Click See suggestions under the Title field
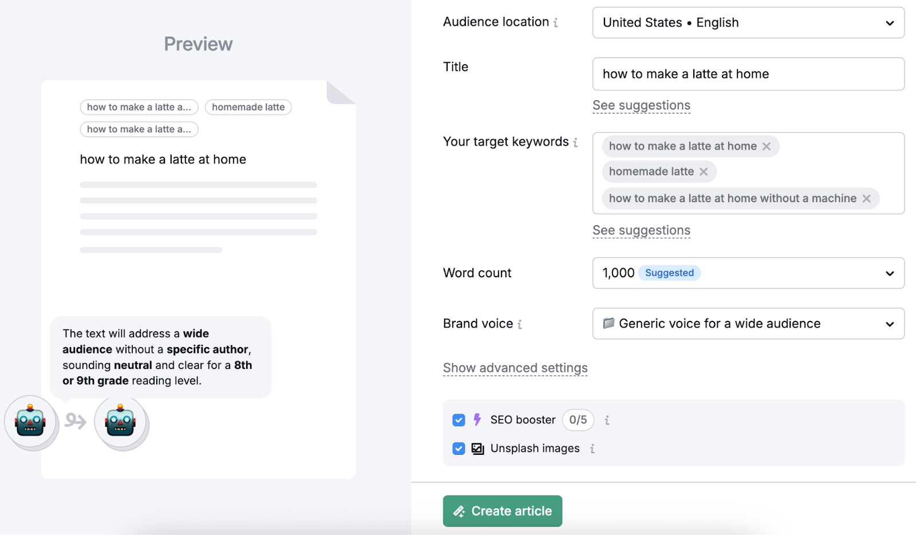This screenshot has height=535, width=916. pos(641,105)
